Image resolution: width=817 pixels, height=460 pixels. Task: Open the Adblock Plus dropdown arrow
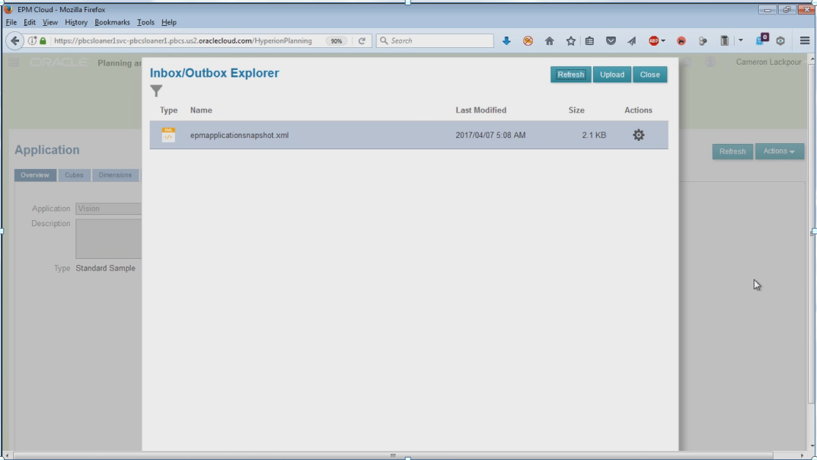663,40
